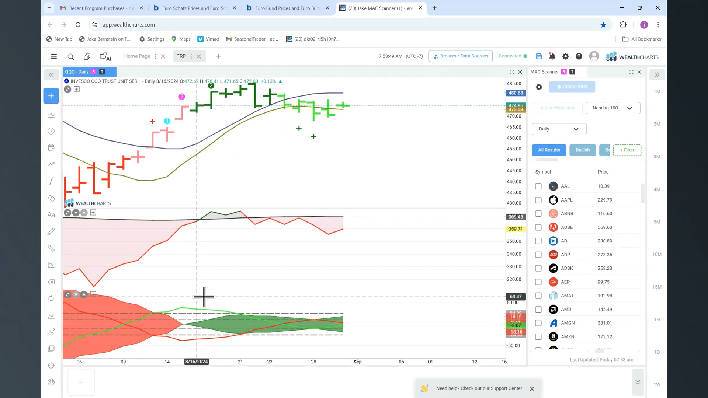Open the TRP tab options menu

(191, 56)
